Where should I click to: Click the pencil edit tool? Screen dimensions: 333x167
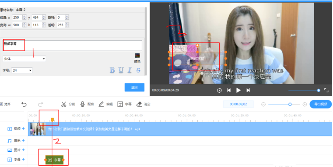coord(101,104)
